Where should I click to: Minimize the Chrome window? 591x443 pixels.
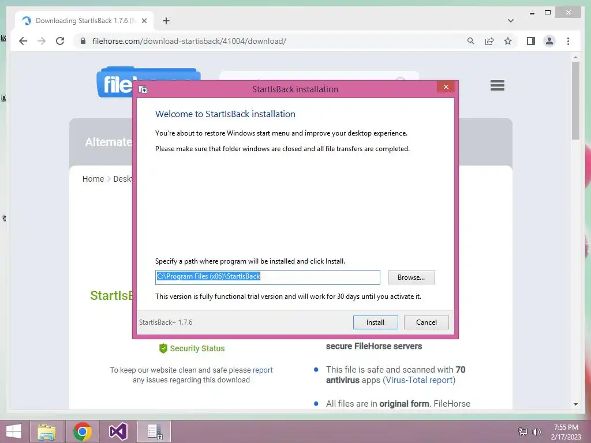pyautogui.click(x=532, y=13)
